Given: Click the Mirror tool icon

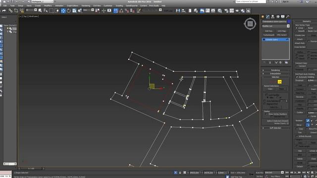Looking at the screenshot, I should point(178,10).
